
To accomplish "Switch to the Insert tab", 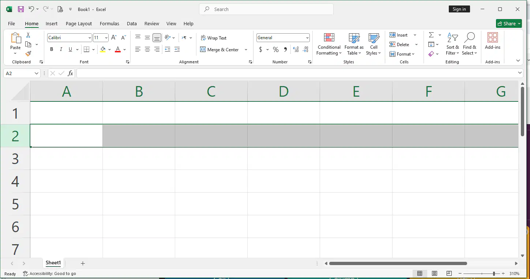I will [52, 23].
